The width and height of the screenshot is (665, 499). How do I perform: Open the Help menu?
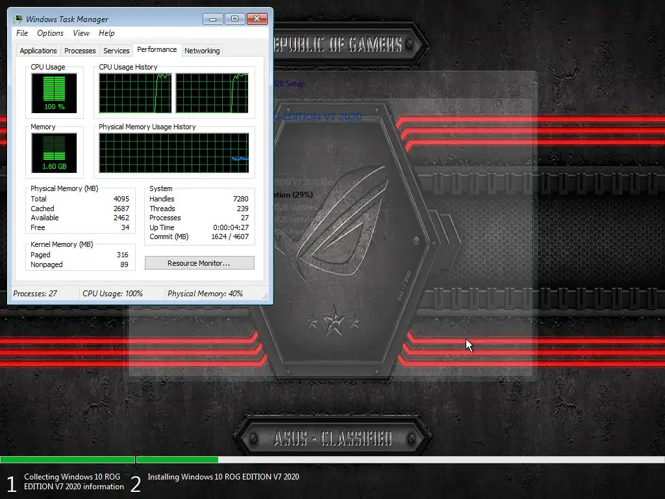coord(107,33)
